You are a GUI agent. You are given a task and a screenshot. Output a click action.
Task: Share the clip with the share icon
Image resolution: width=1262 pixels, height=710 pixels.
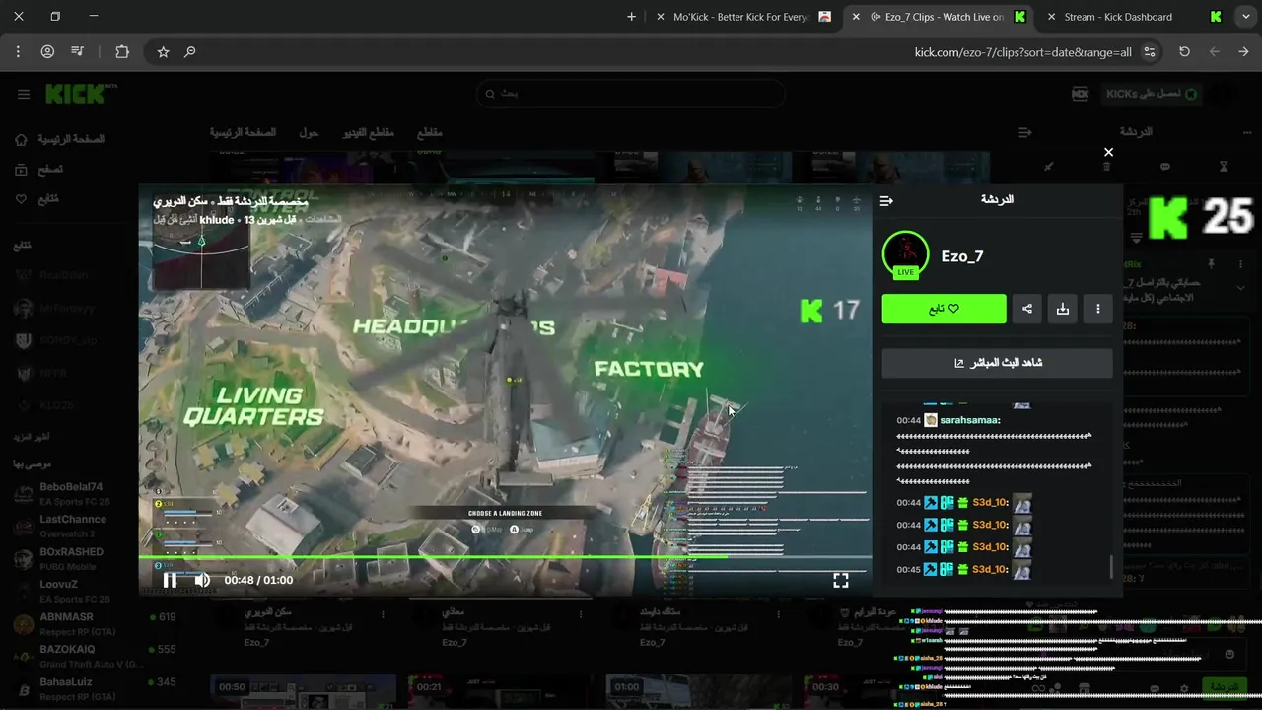tap(1027, 309)
